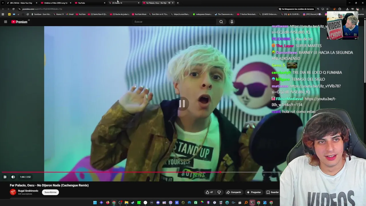This screenshot has width=366, height=206.
Task: Open matiwsss's youtu.be link above FilosoMedieval's message
Action: pos(306,89)
